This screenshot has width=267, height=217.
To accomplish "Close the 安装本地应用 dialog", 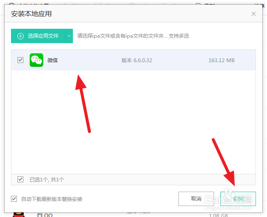I will coord(253,14).
